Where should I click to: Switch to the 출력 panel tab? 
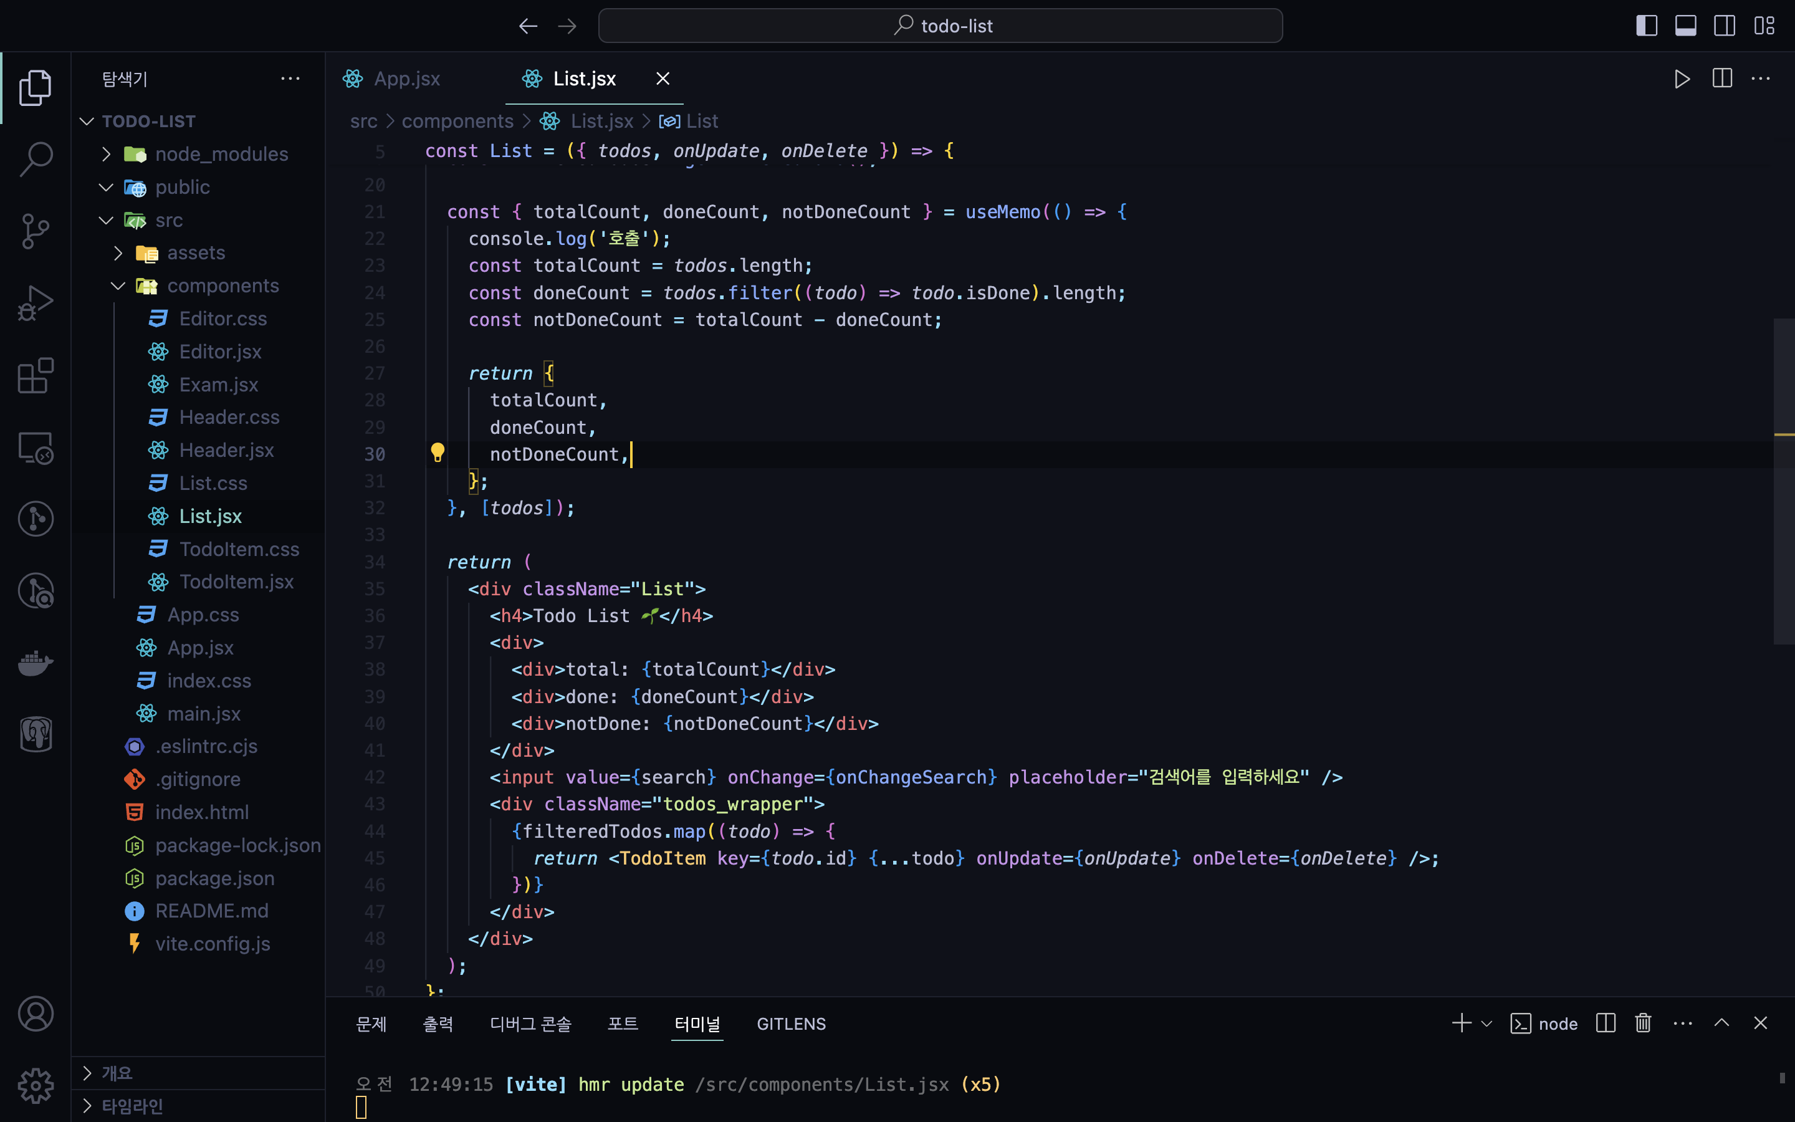pyautogui.click(x=438, y=1024)
